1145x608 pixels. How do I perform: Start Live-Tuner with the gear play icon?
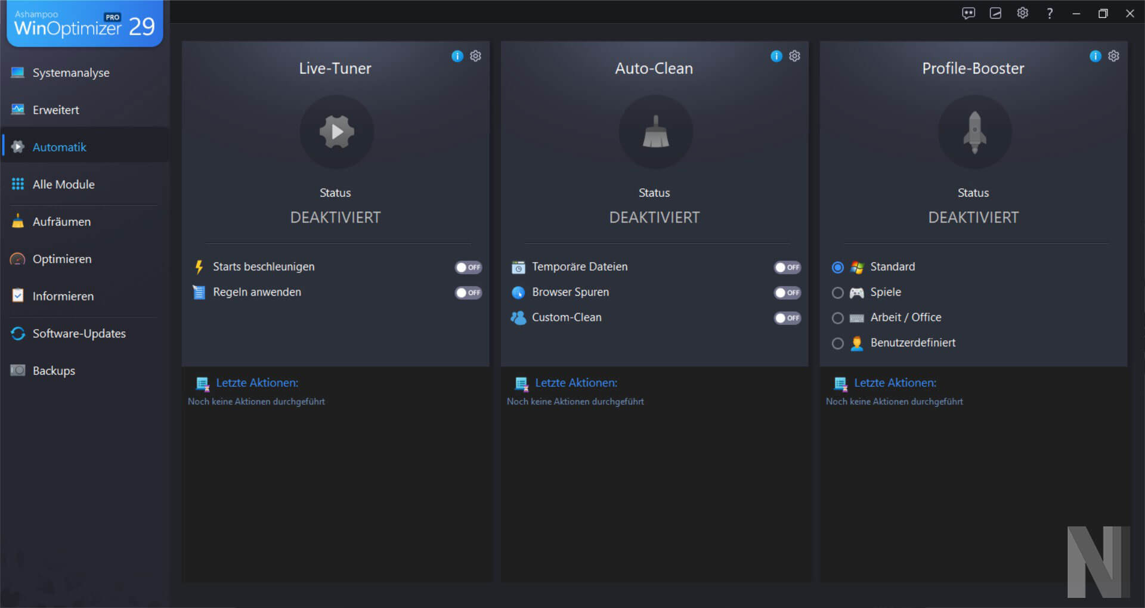pyautogui.click(x=336, y=132)
